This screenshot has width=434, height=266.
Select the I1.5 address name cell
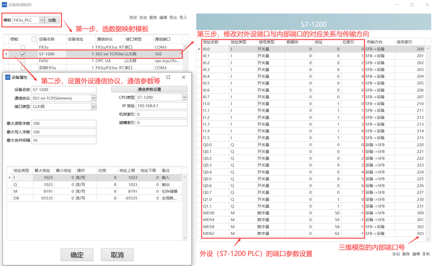pyautogui.click(x=216, y=138)
